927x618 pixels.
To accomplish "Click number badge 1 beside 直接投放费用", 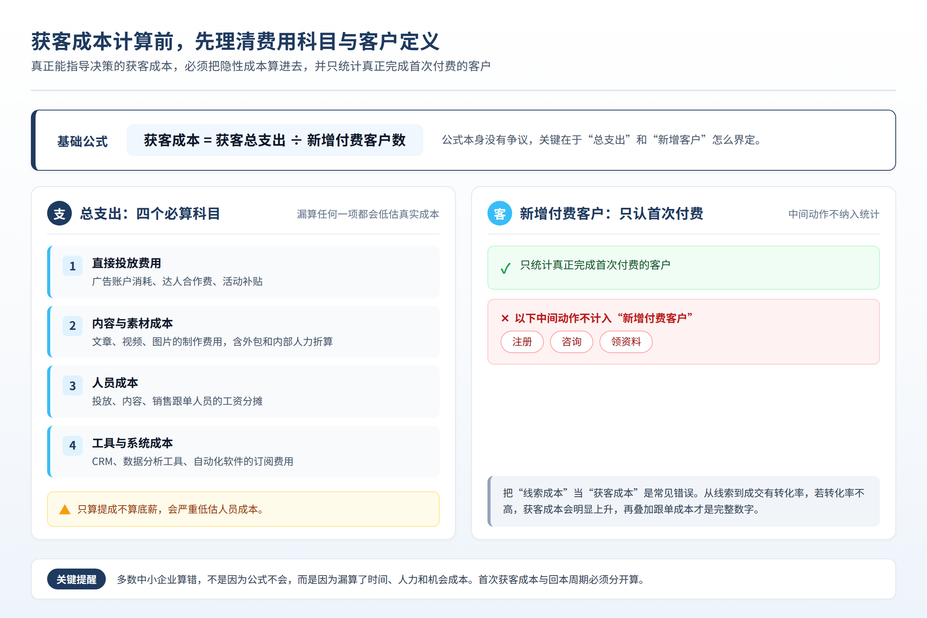I will 73,266.
